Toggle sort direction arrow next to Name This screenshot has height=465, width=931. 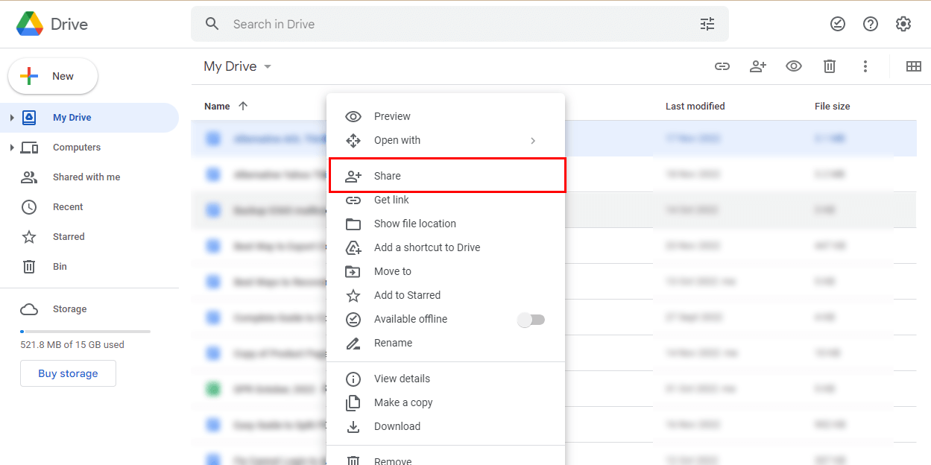click(x=243, y=106)
